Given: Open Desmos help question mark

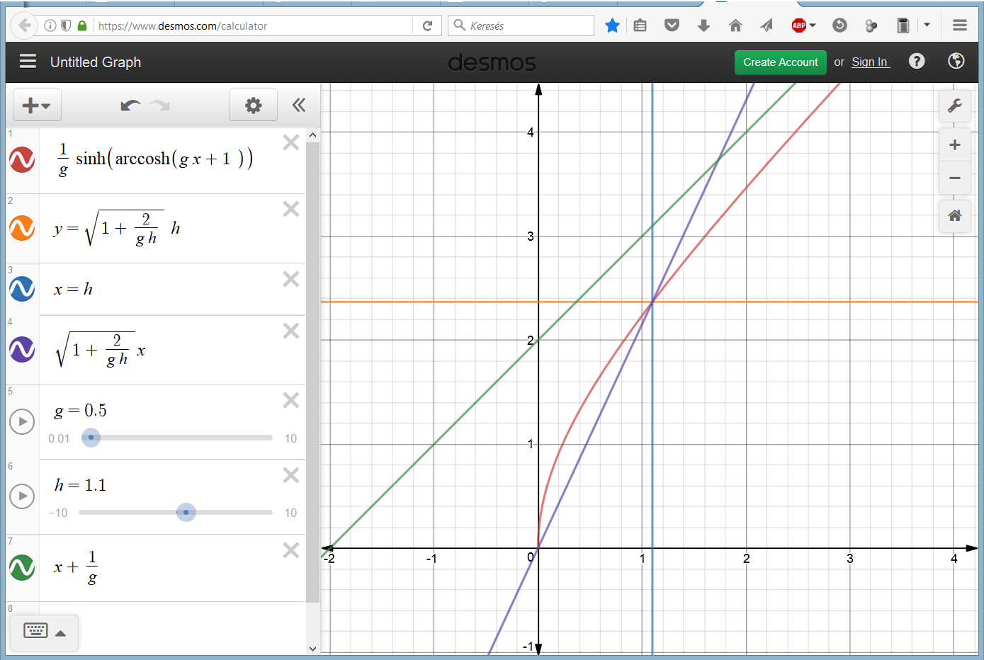Looking at the screenshot, I should (917, 62).
